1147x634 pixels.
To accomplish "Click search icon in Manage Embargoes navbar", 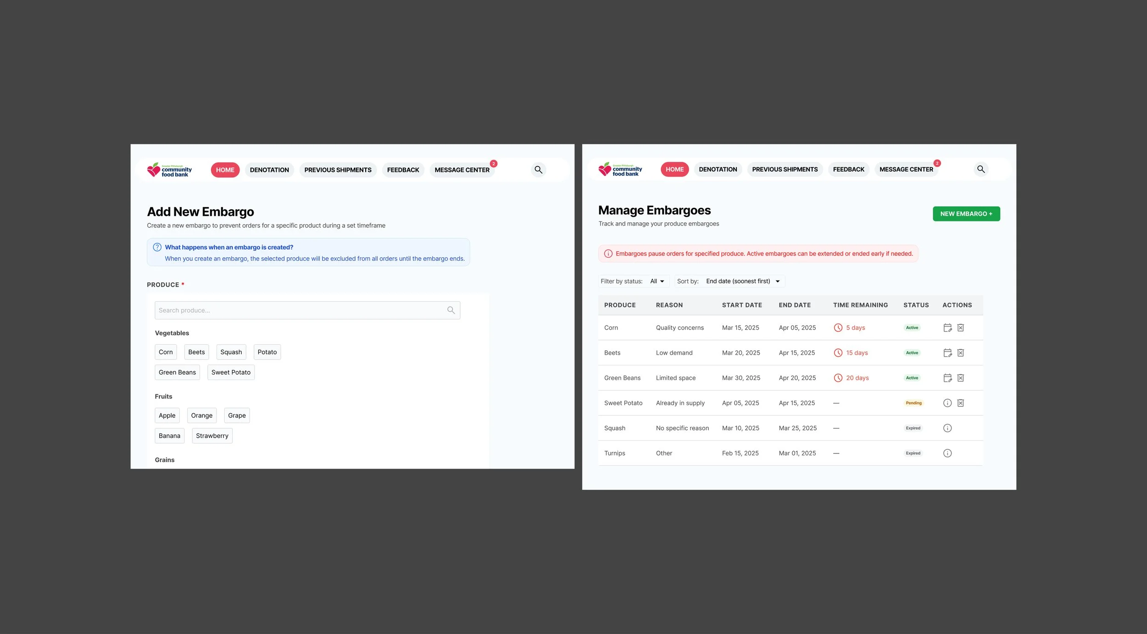I will click(x=980, y=169).
